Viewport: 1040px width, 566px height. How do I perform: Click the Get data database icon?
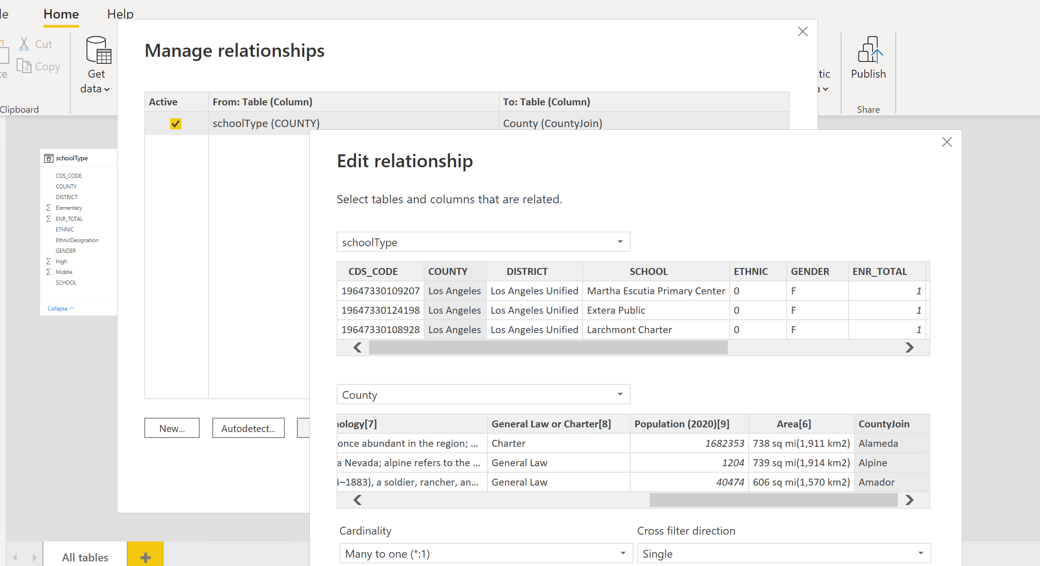[x=98, y=50]
